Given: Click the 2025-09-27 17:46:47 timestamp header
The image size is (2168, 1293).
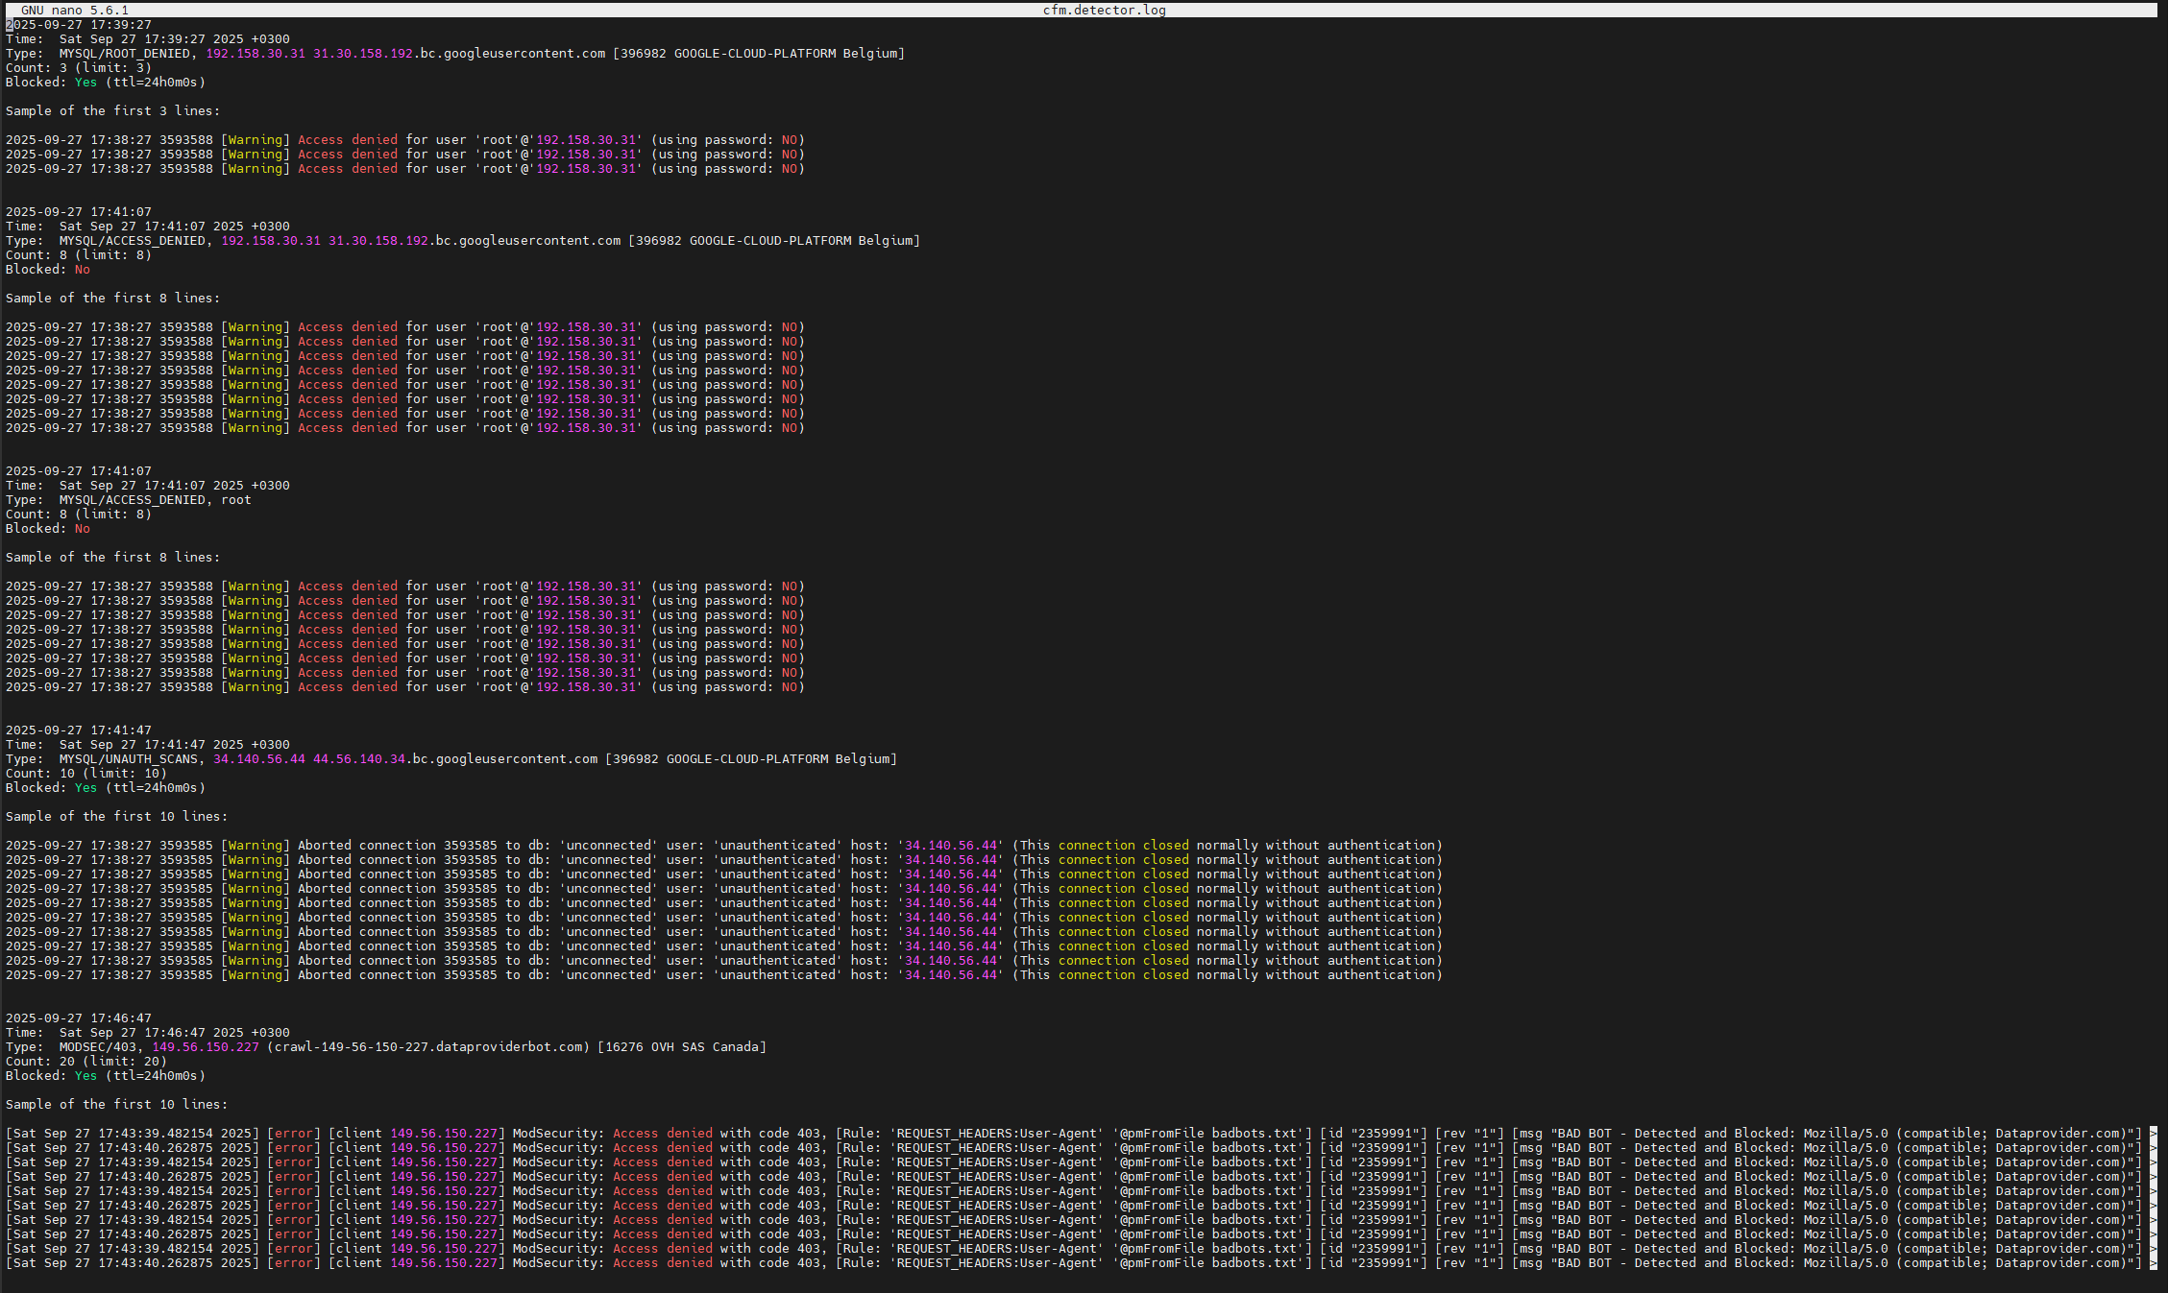Looking at the screenshot, I should click(x=79, y=1018).
